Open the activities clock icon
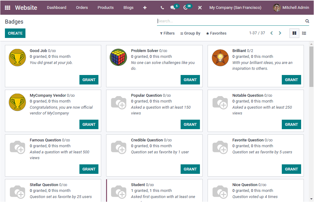This screenshot has width=314, height=202. tap(186, 8)
